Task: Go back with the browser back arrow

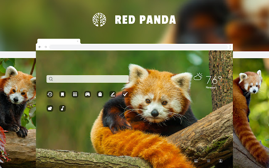Action: tap(40, 47)
